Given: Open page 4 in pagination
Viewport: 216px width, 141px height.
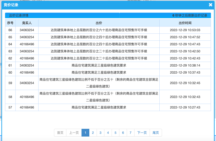Looking at the screenshot, I should [108, 133].
